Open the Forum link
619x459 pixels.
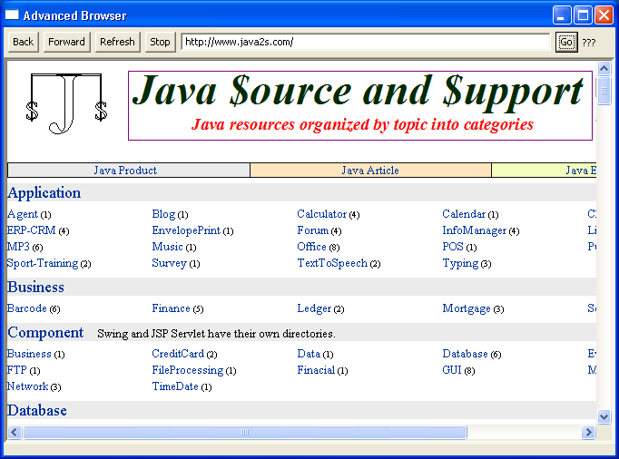312,230
